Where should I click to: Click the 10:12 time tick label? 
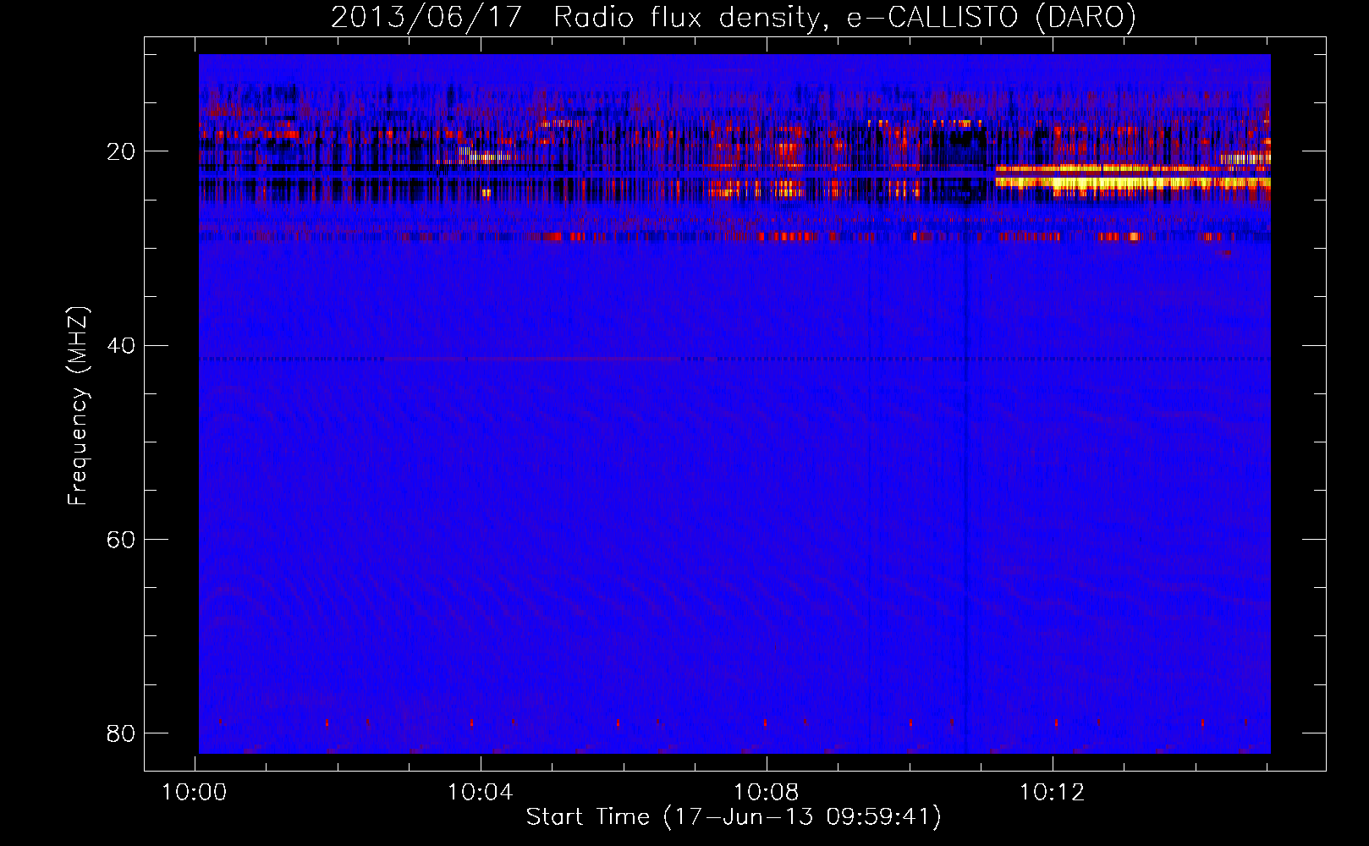click(x=1053, y=793)
